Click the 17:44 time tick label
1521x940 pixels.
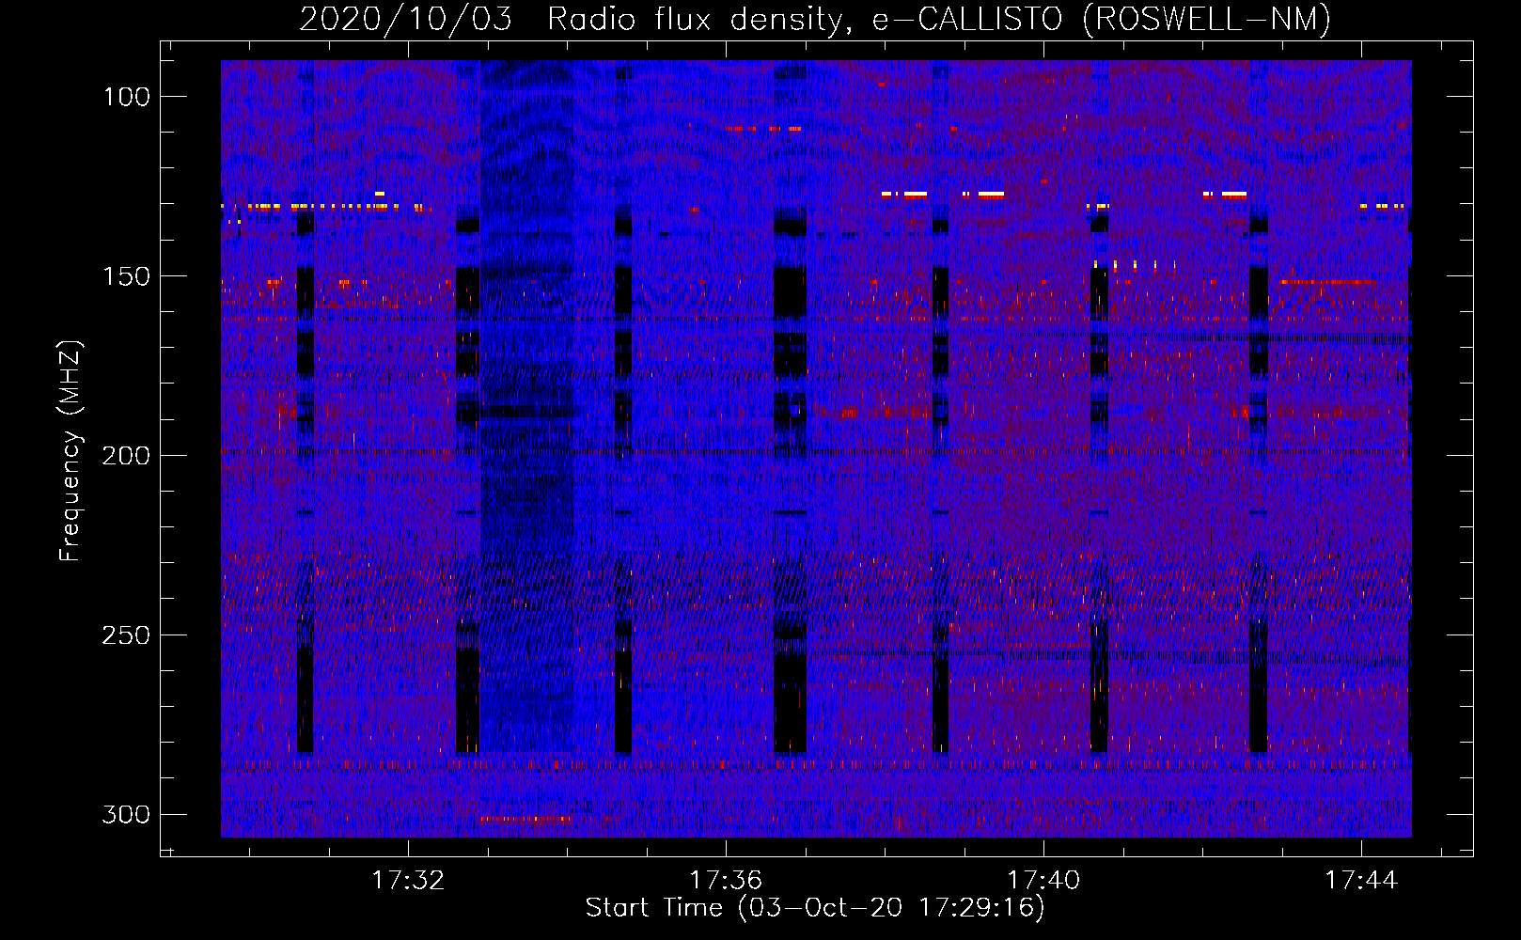point(1361,881)
